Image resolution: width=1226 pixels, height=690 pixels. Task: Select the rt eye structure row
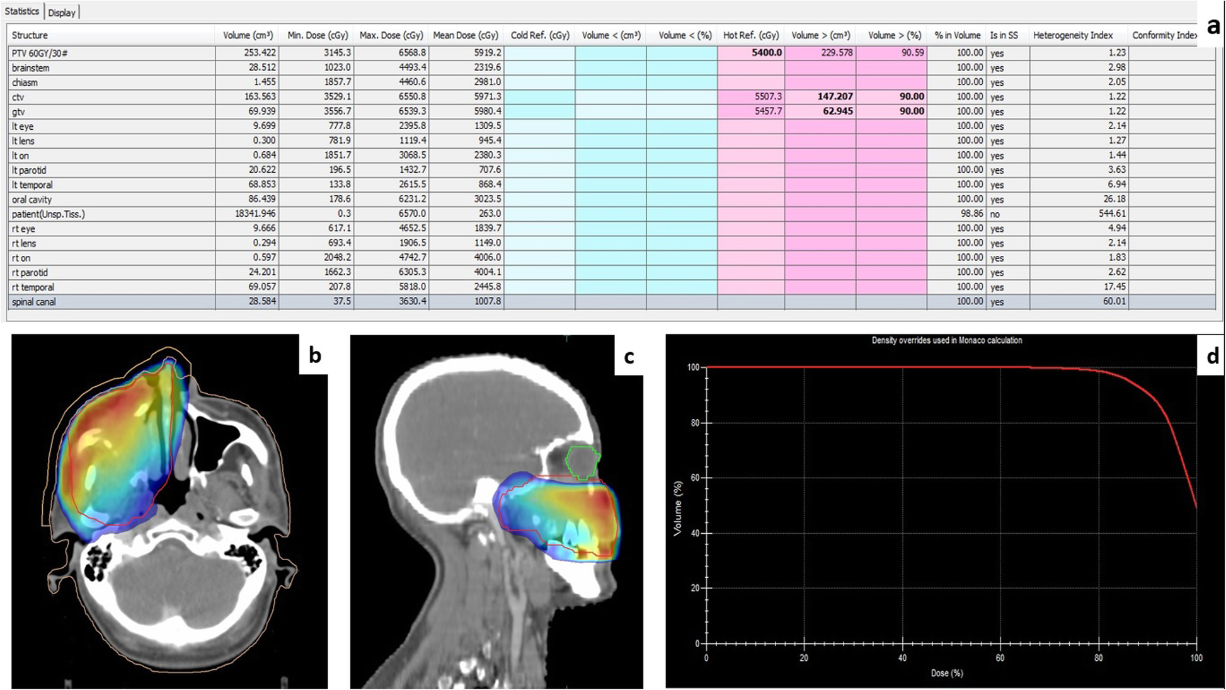click(612, 228)
